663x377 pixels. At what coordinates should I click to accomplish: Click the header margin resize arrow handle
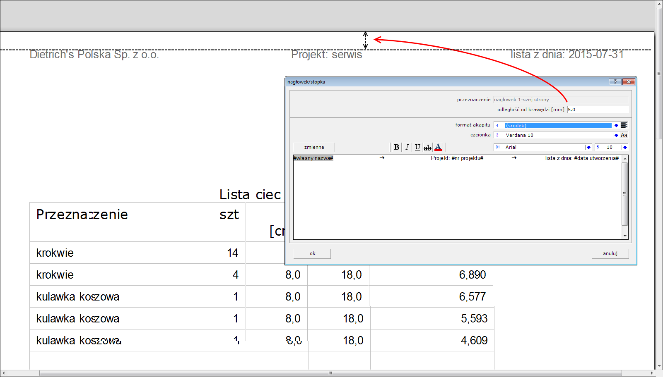[365, 40]
